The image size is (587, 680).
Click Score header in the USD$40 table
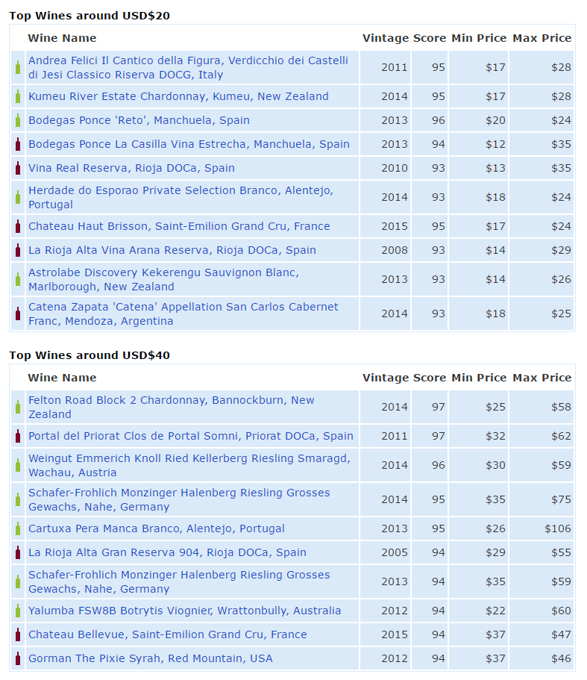(x=430, y=378)
